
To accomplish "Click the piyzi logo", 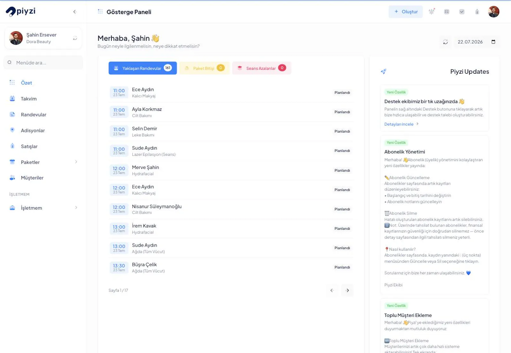I will (x=21, y=11).
